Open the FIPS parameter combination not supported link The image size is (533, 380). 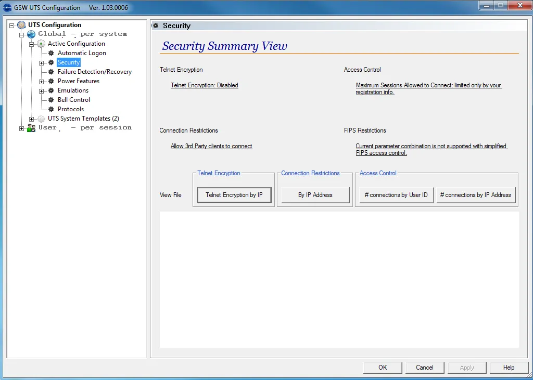click(x=432, y=149)
